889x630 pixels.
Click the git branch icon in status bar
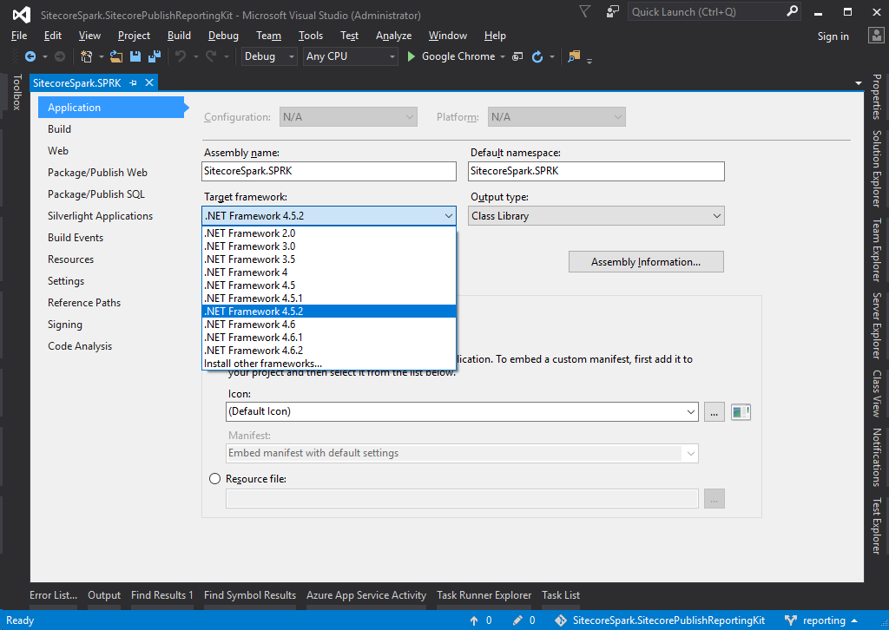(x=791, y=621)
